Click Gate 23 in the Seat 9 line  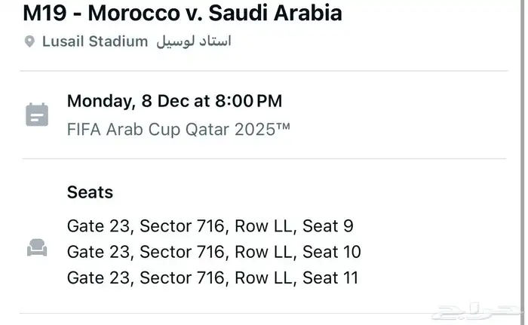click(98, 225)
